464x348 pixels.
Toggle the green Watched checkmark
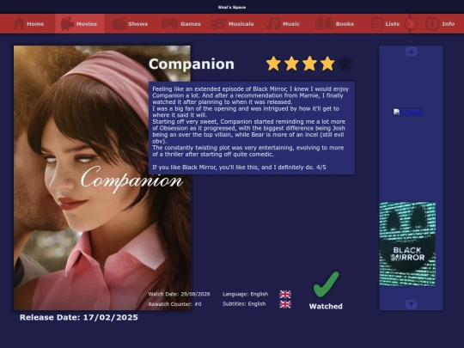(326, 284)
